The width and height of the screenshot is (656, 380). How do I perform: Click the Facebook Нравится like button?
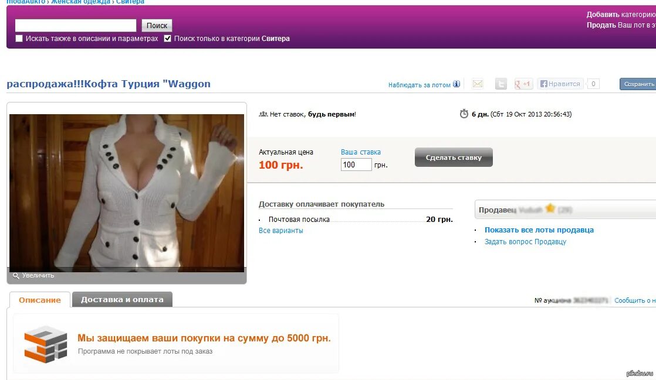point(560,84)
